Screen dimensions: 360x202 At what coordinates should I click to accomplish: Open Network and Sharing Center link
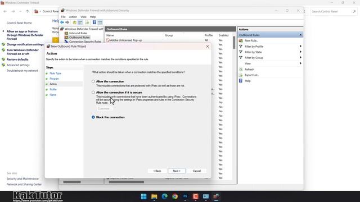(24, 185)
